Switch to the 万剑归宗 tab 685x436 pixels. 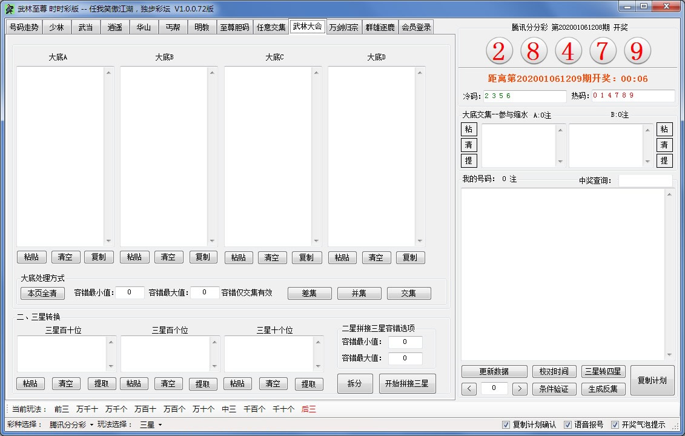pyautogui.click(x=343, y=27)
